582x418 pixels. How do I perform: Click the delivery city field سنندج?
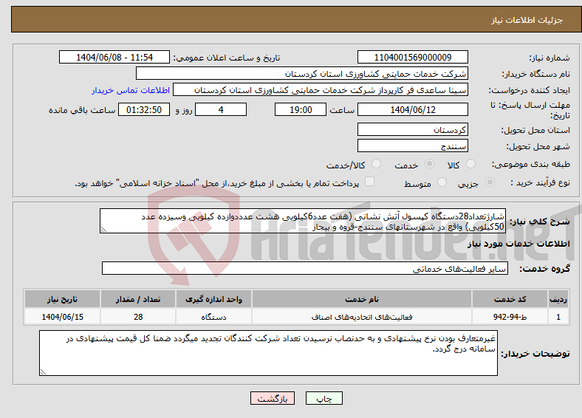coord(412,146)
